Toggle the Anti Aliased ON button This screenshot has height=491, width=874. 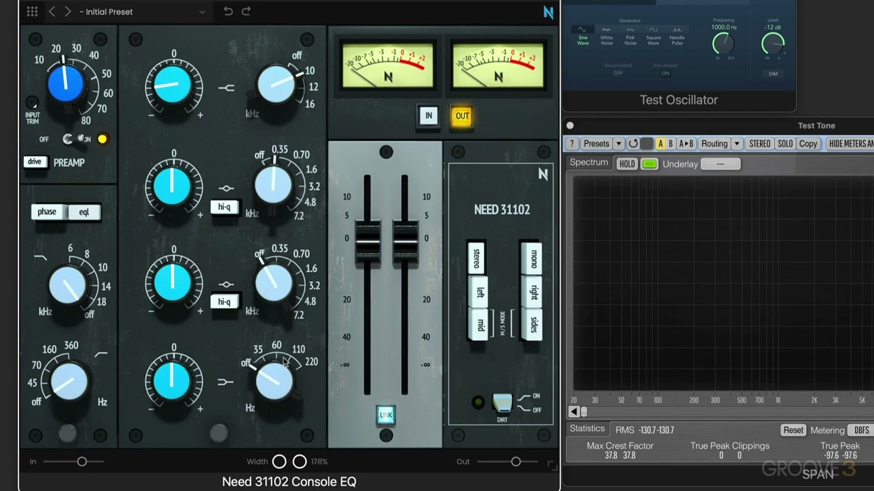665,73
